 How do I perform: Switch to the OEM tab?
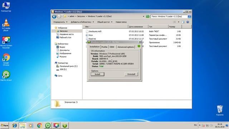[112, 47]
